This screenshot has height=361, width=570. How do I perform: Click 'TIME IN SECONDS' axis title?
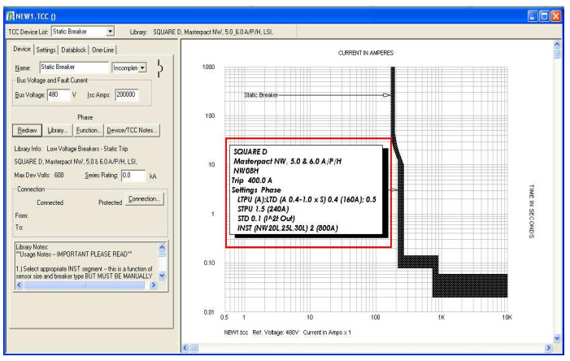pos(532,211)
